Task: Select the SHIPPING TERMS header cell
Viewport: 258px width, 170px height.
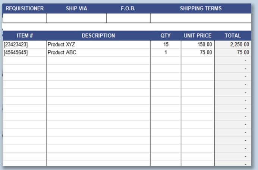Action: (201, 8)
